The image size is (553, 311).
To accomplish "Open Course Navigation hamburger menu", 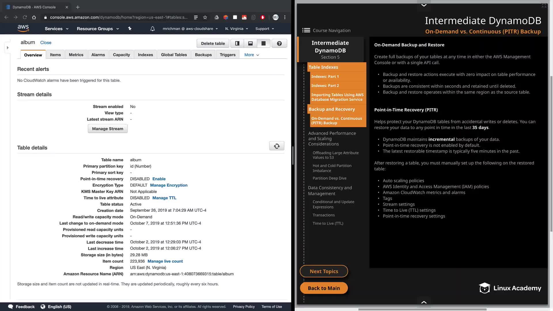I will coord(306,30).
